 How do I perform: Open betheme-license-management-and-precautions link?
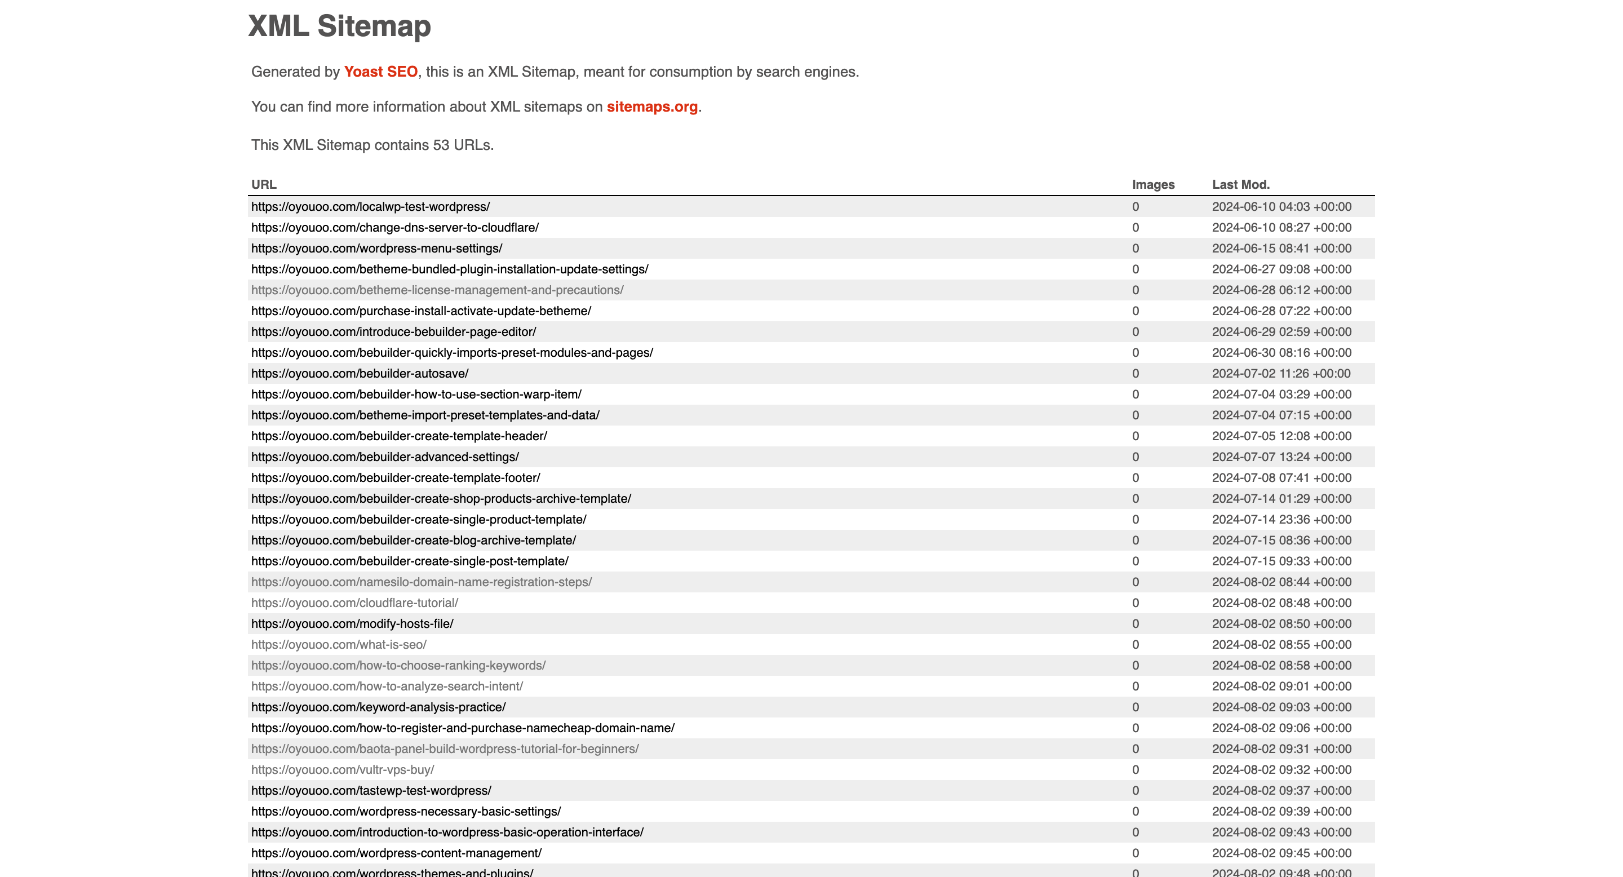pos(437,290)
